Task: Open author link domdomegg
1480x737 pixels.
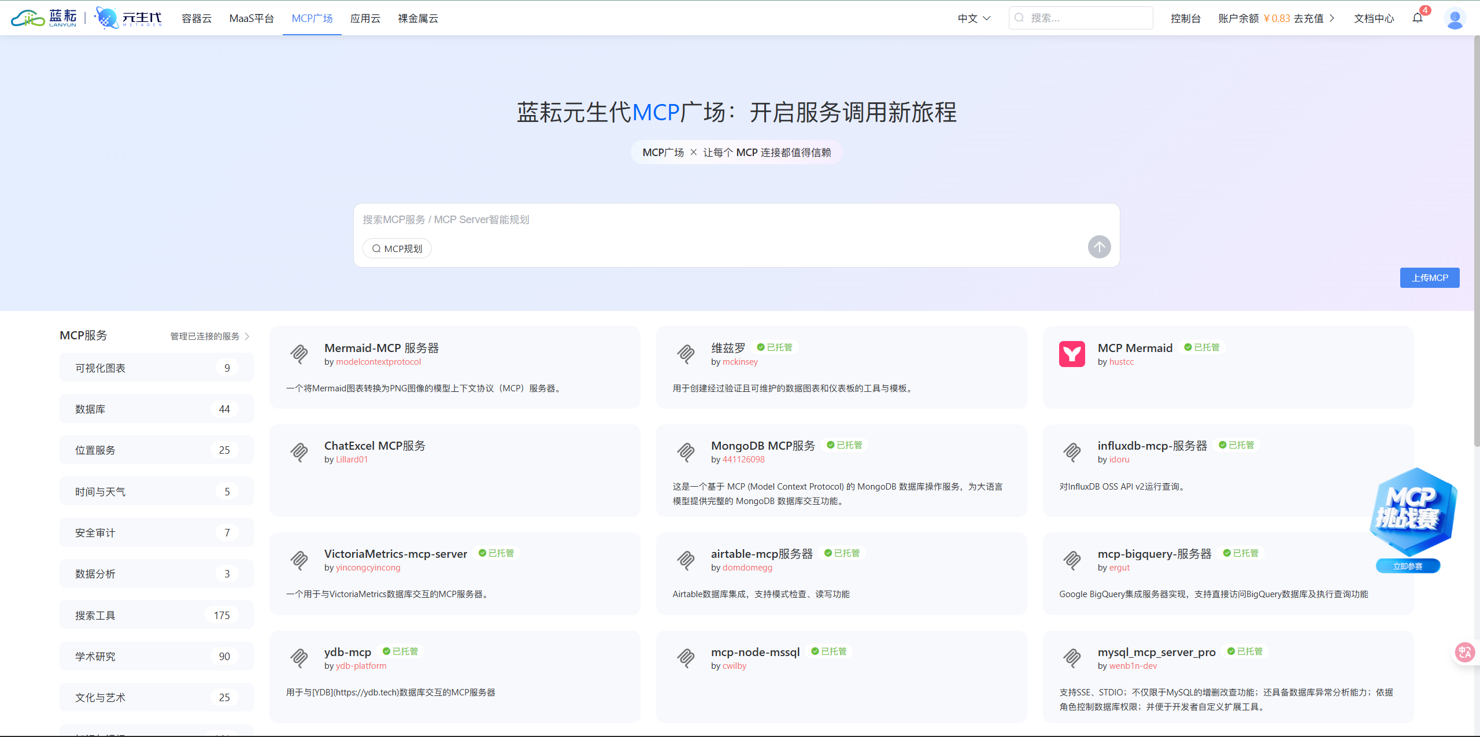Action: tap(748, 568)
